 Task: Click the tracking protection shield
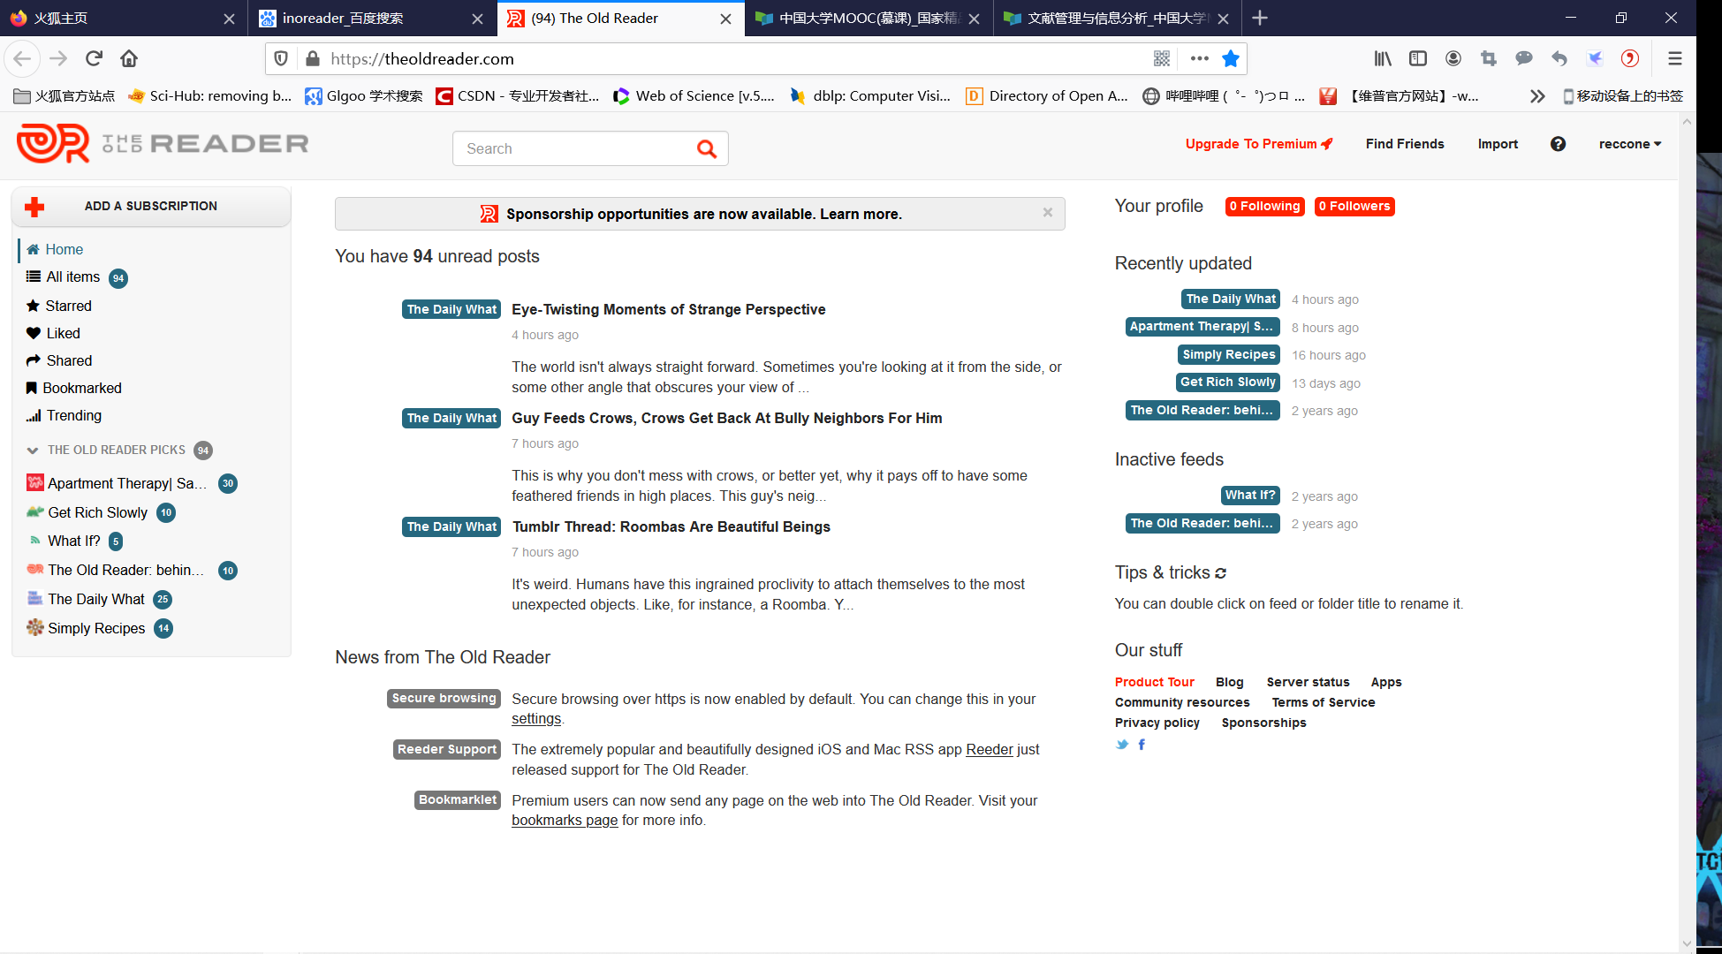pyautogui.click(x=281, y=58)
